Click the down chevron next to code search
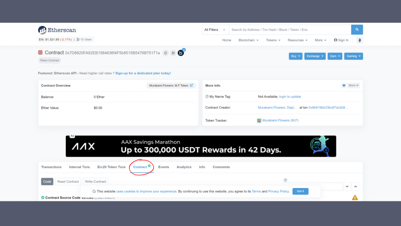This screenshot has width=401, height=226. [347, 186]
